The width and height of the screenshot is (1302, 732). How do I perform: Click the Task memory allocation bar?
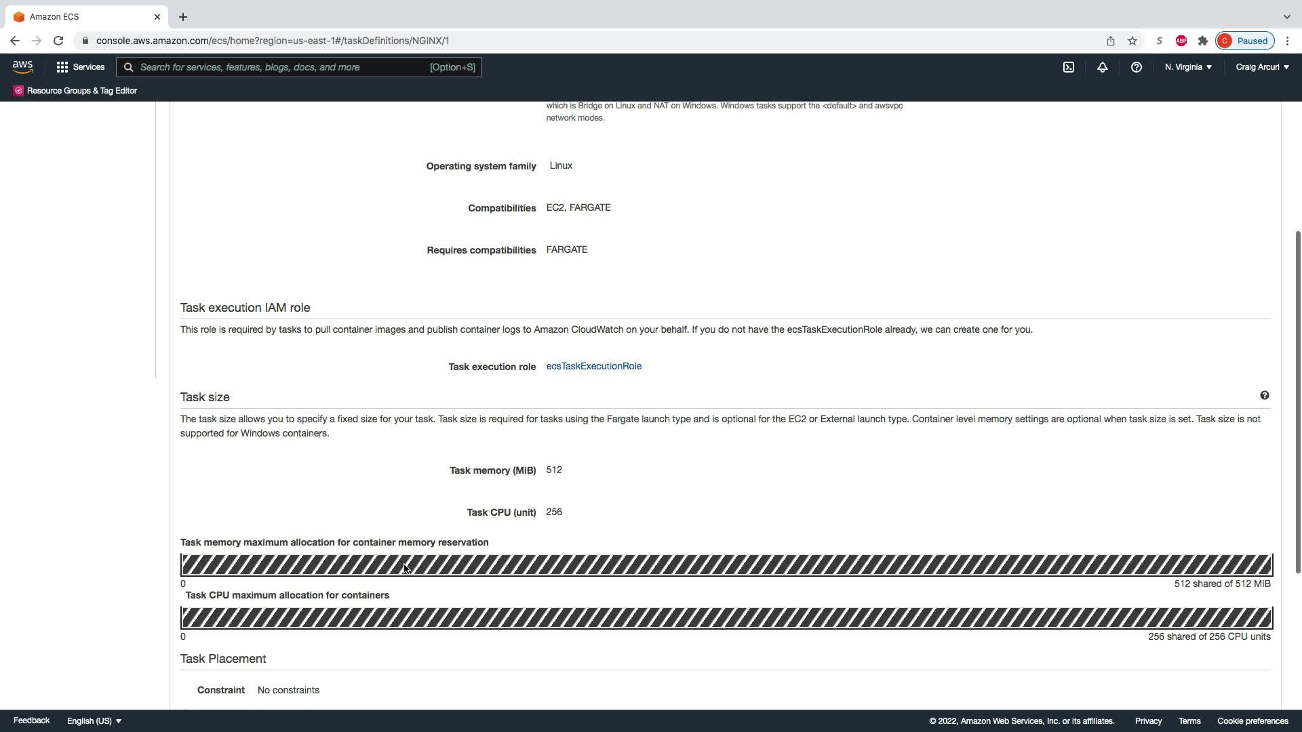pyautogui.click(x=726, y=565)
